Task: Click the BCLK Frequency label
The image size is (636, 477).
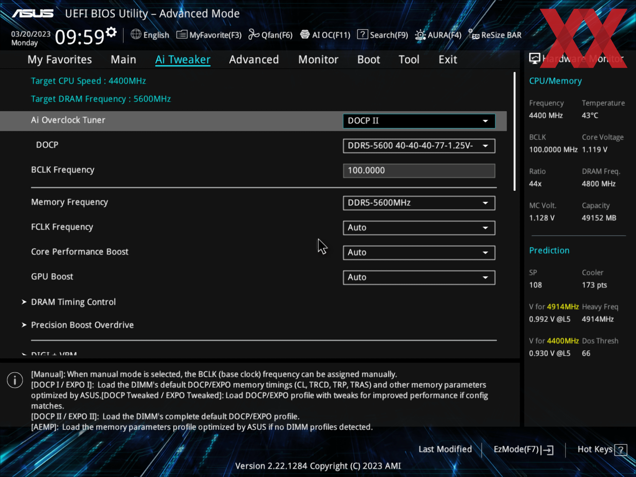Action: point(63,170)
